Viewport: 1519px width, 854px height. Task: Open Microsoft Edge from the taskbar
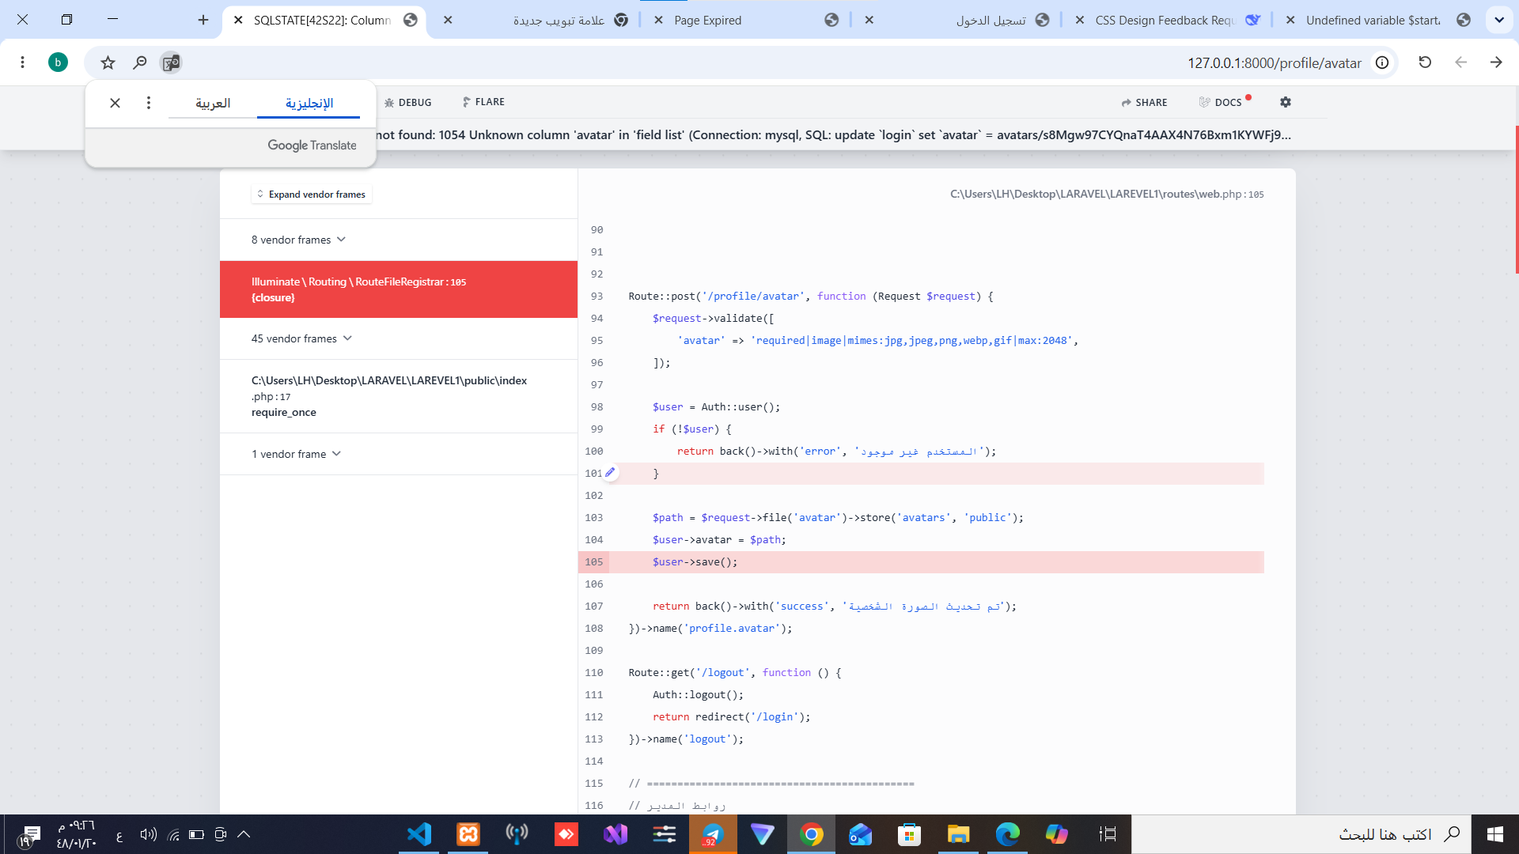(x=1007, y=834)
